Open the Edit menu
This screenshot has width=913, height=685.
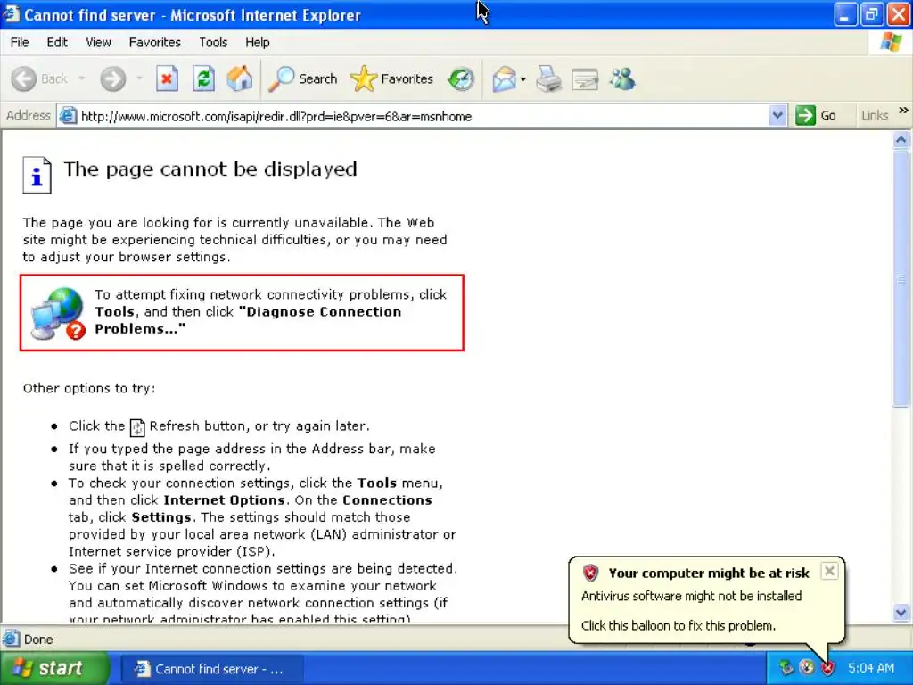click(57, 43)
